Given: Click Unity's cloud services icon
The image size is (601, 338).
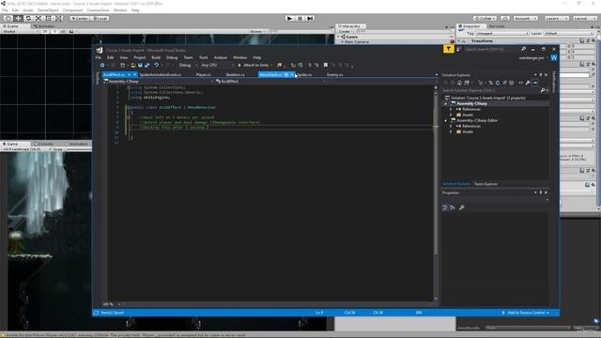Looking at the screenshot, I should pyautogui.click(x=505, y=18).
